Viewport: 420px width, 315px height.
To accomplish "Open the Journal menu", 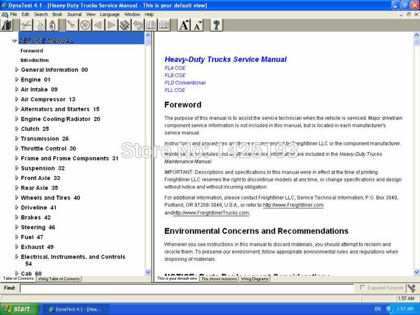I will (74, 15).
